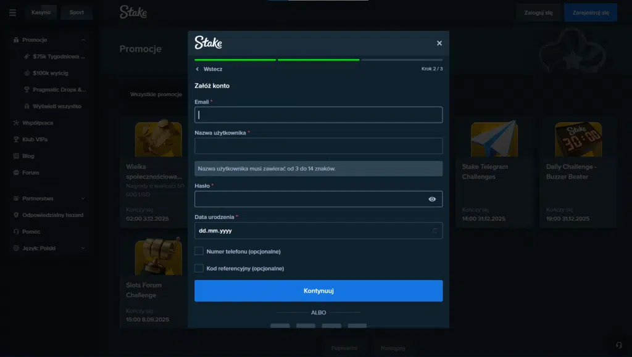This screenshot has width=632, height=357.
Task: Go back using the Wstecz arrow
Action: (197, 69)
